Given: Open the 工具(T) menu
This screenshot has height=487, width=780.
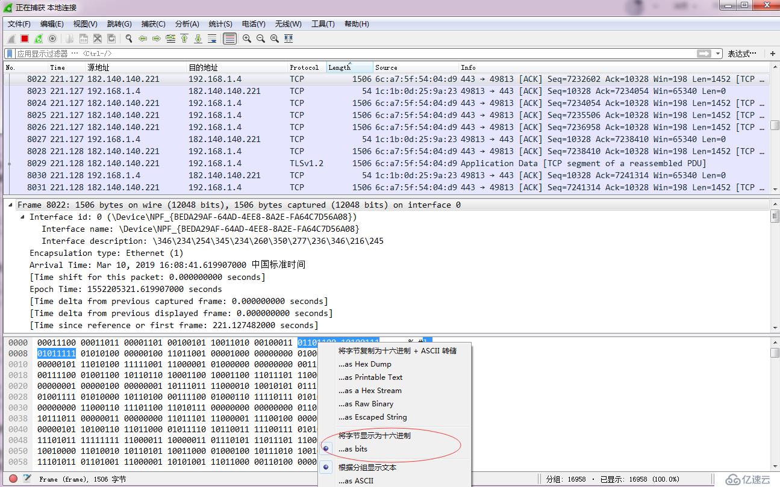Looking at the screenshot, I should coord(323,24).
